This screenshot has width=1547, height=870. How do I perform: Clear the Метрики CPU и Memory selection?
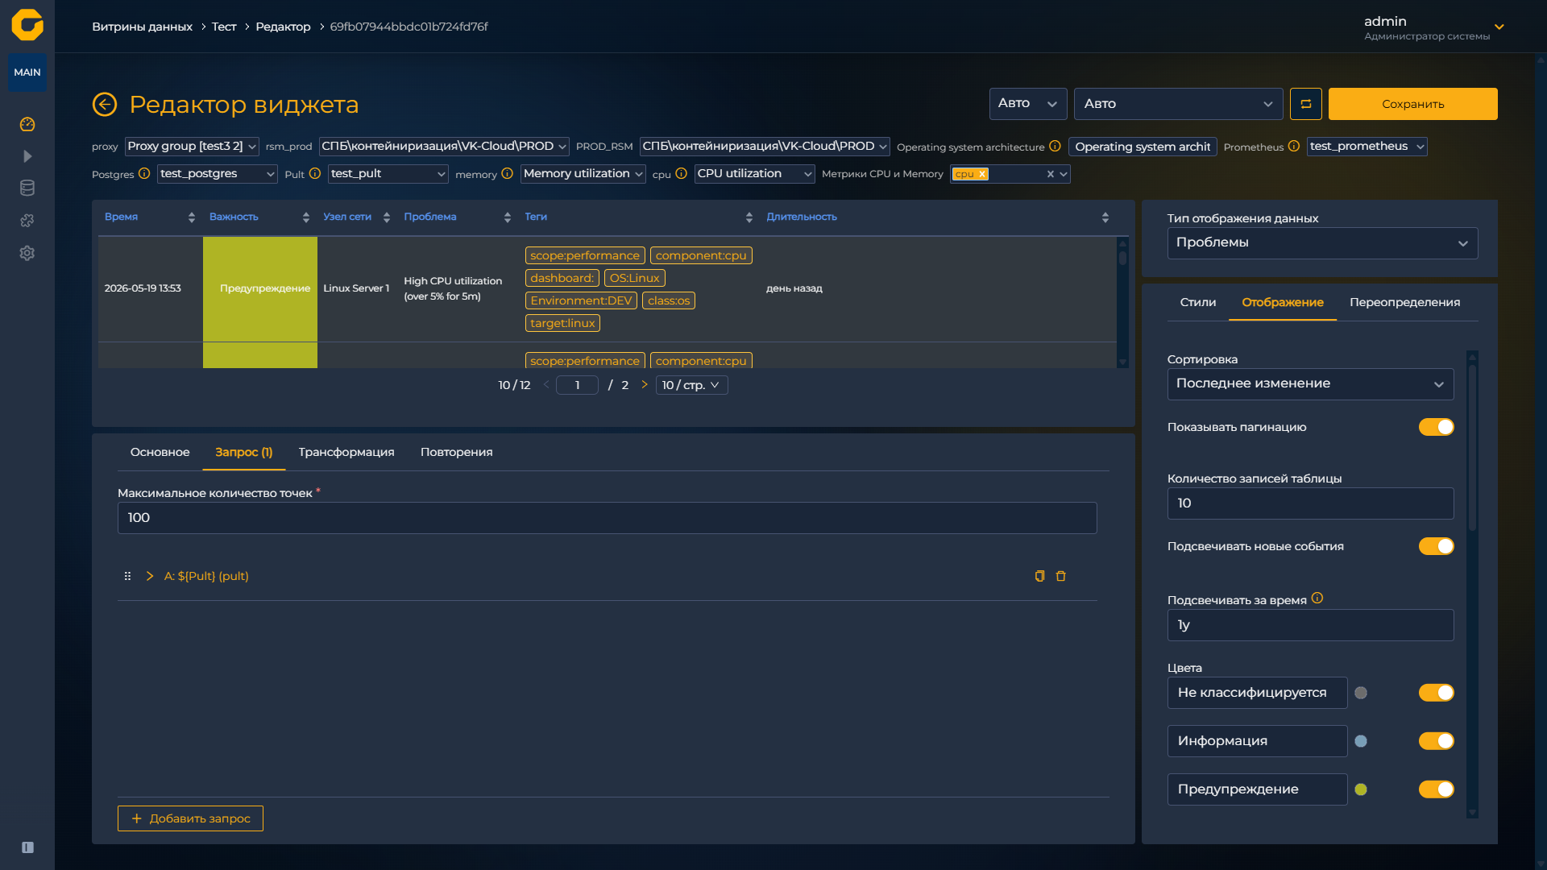click(x=1051, y=174)
